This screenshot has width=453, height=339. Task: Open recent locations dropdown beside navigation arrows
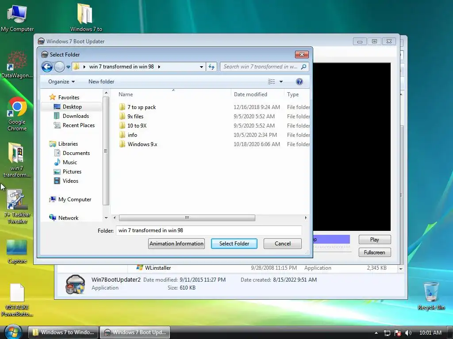pyautogui.click(x=68, y=67)
